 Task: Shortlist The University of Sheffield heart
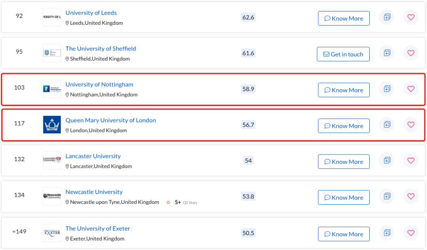pos(411,53)
